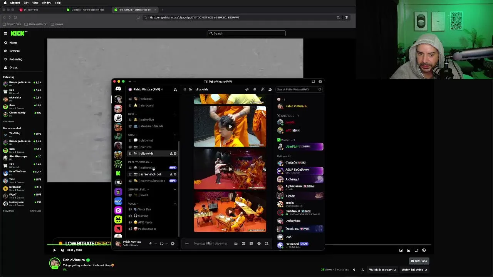This screenshot has width=493, height=277.
Task: Open the IRL server icon in Discord sidebar
Action: click(x=118, y=182)
